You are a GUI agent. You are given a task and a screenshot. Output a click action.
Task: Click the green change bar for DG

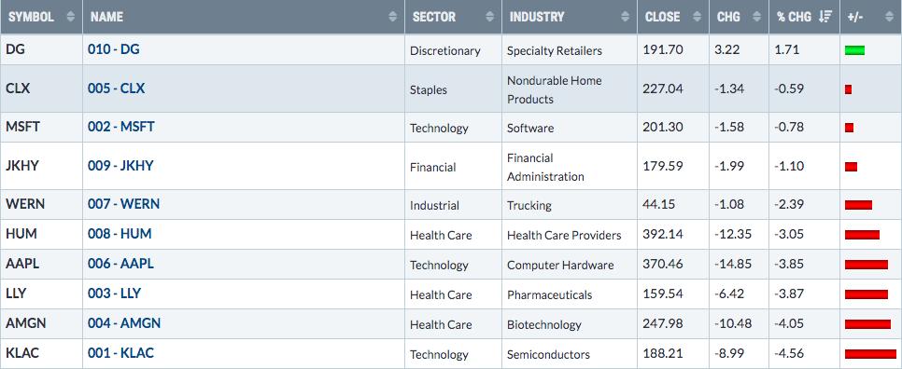[x=854, y=50]
